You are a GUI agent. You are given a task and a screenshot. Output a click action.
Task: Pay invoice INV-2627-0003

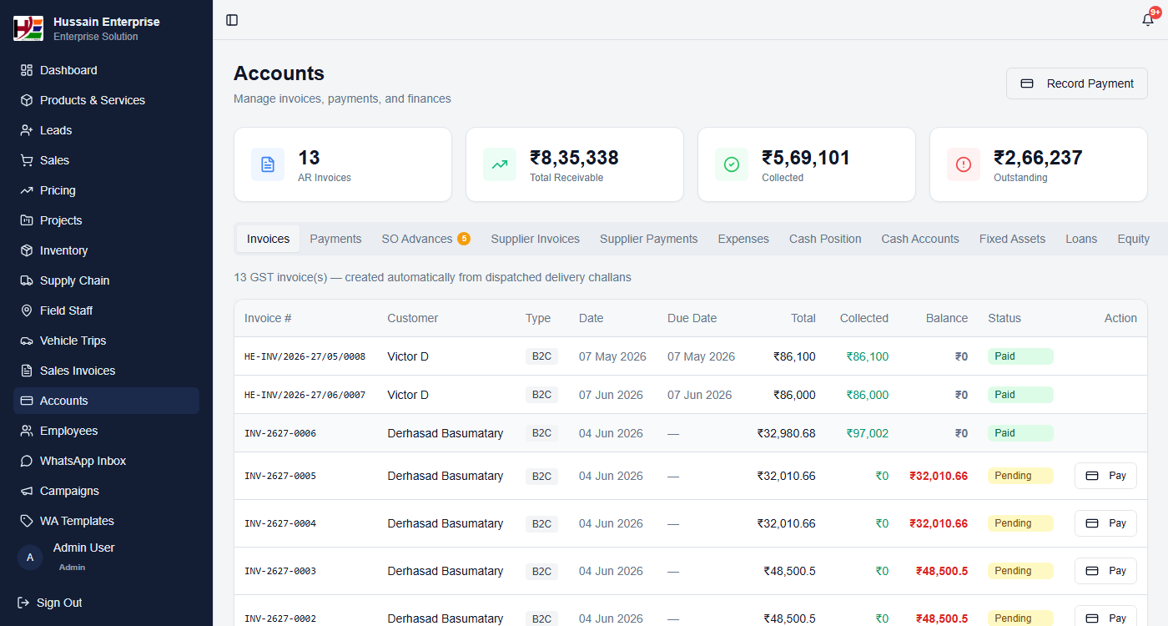[x=1105, y=571]
